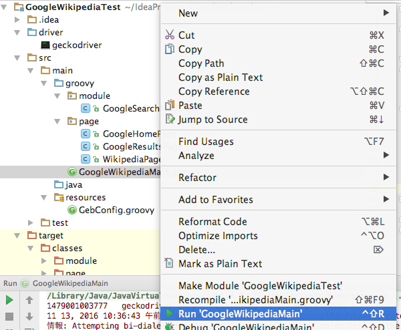Click console line starting with 1479001003777
Screen dimensions: 401x330
point(103,306)
